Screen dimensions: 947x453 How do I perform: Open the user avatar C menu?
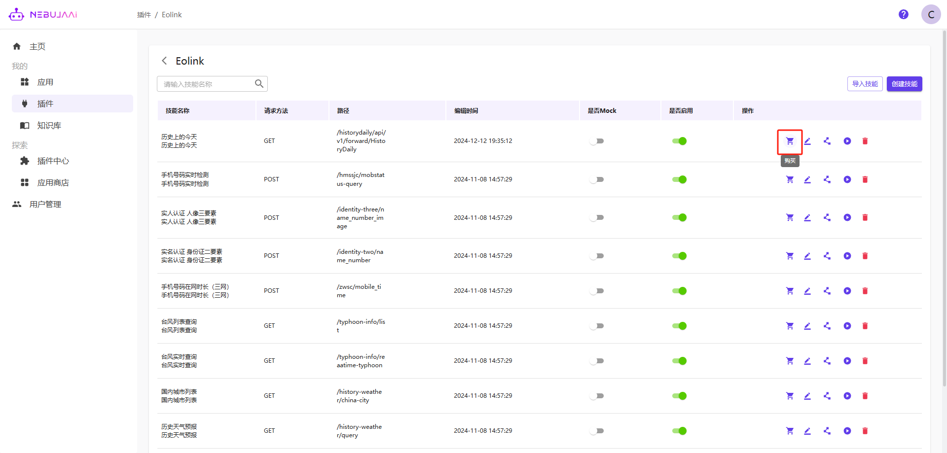(x=931, y=14)
